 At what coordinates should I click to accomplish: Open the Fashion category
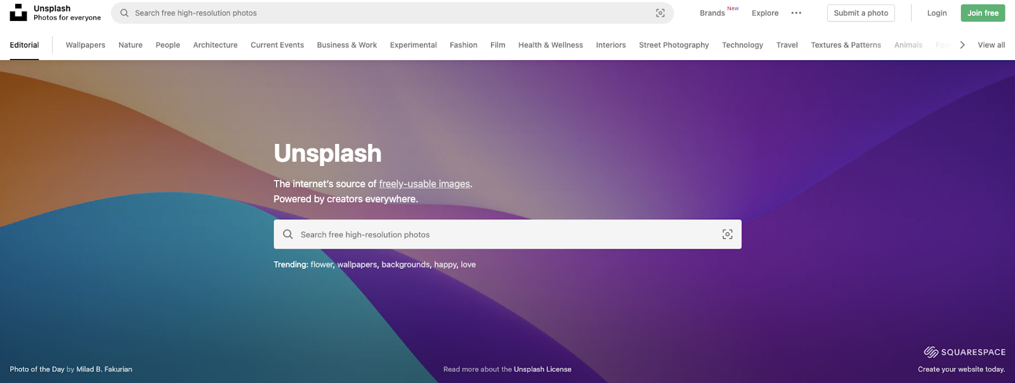pyautogui.click(x=464, y=45)
